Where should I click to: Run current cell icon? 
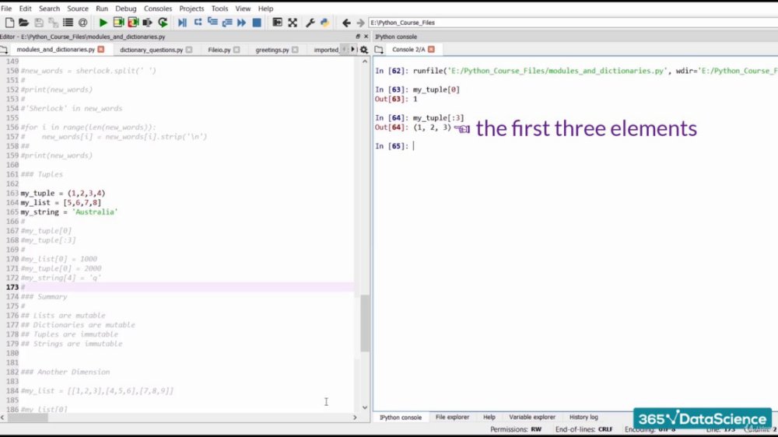coord(118,23)
